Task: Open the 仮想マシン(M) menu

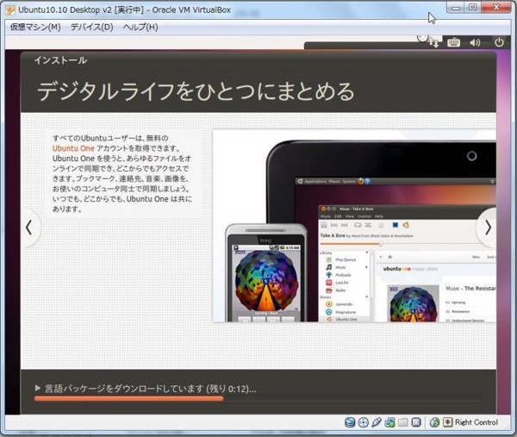Action: point(35,27)
